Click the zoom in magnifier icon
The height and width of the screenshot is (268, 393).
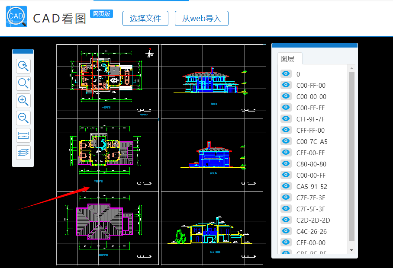pos(23,101)
